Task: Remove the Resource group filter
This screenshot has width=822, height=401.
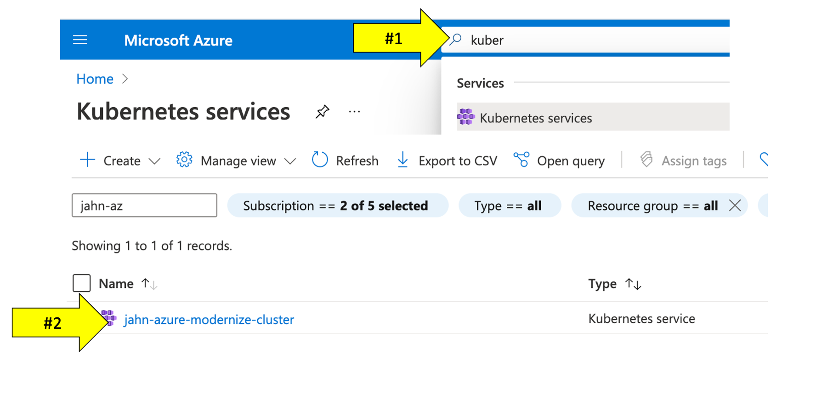Action: click(735, 206)
